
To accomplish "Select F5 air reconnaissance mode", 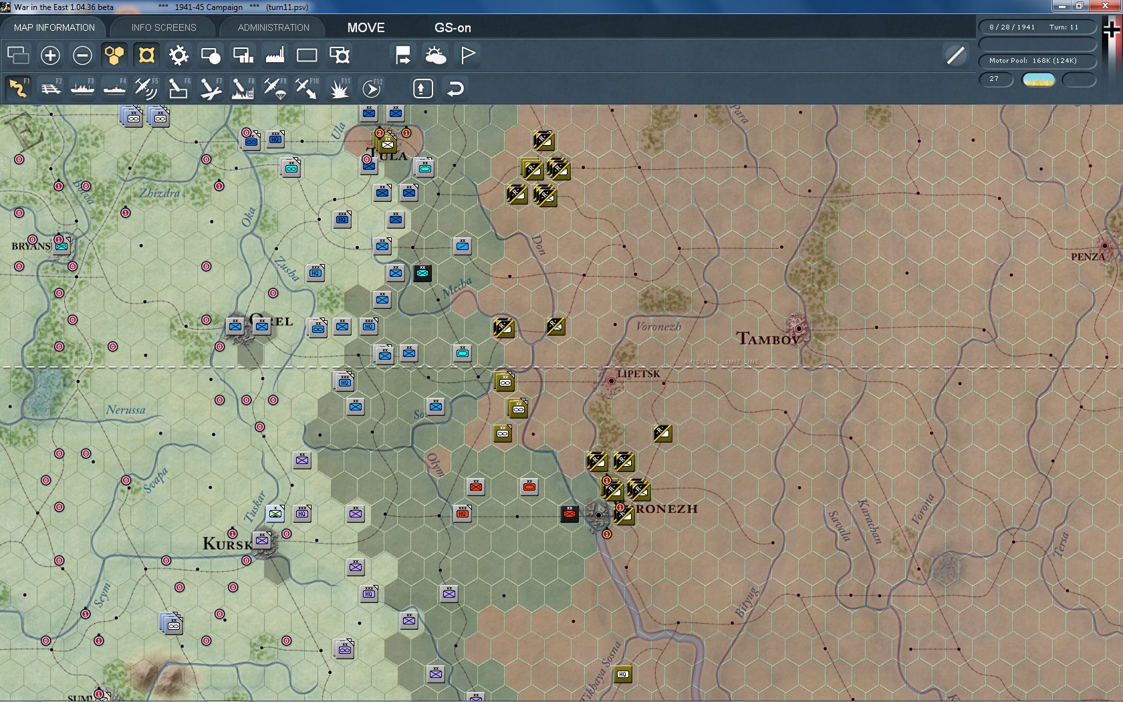I will (x=146, y=88).
